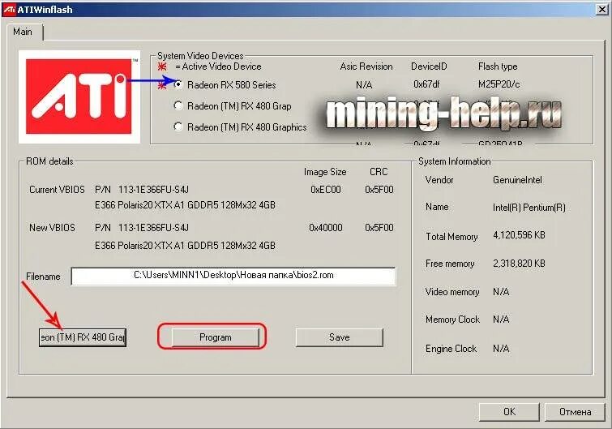Screen dimensions: 612x429
Task: Click the load image button labeled RX 480 Grap
Action: click(x=83, y=337)
